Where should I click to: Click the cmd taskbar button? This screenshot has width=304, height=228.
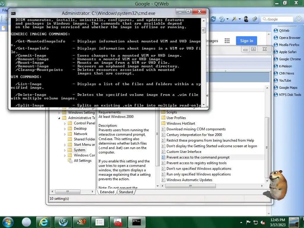tap(137, 222)
